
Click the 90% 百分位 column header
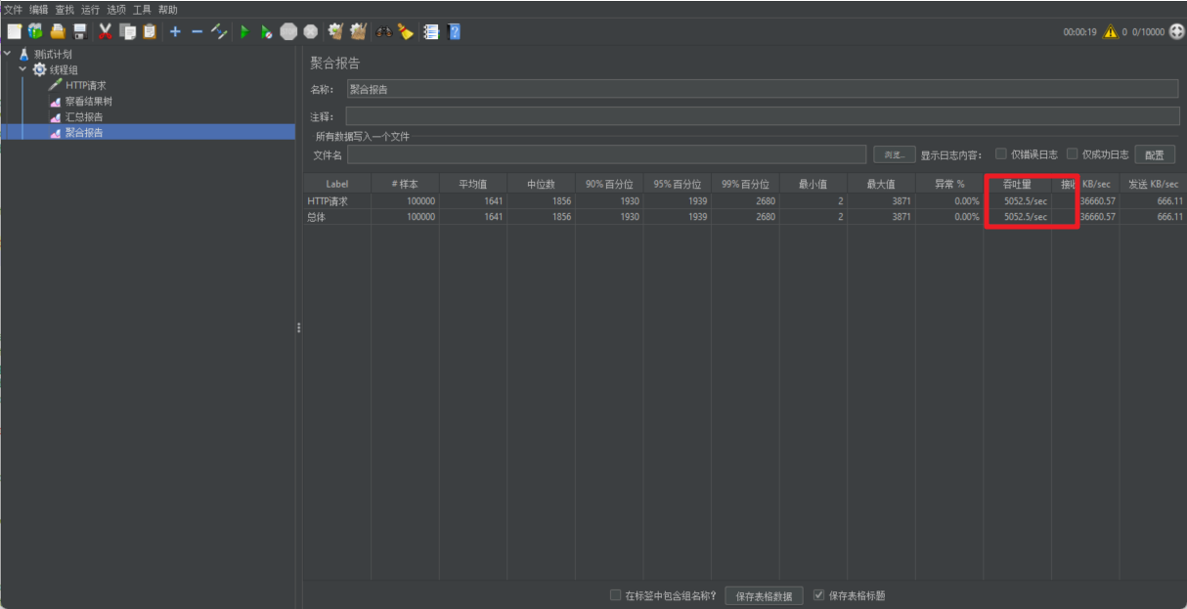click(609, 184)
